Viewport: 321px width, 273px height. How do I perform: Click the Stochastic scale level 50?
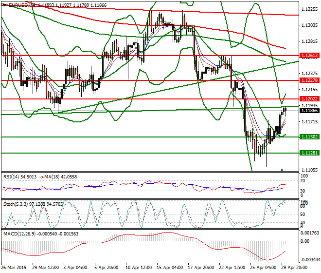(x=303, y=214)
